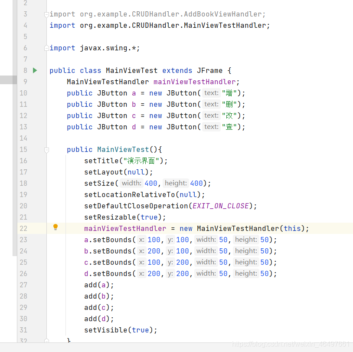
Task: Click the MainViewTestHandler constructor call
Action: [x=238, y=228]
